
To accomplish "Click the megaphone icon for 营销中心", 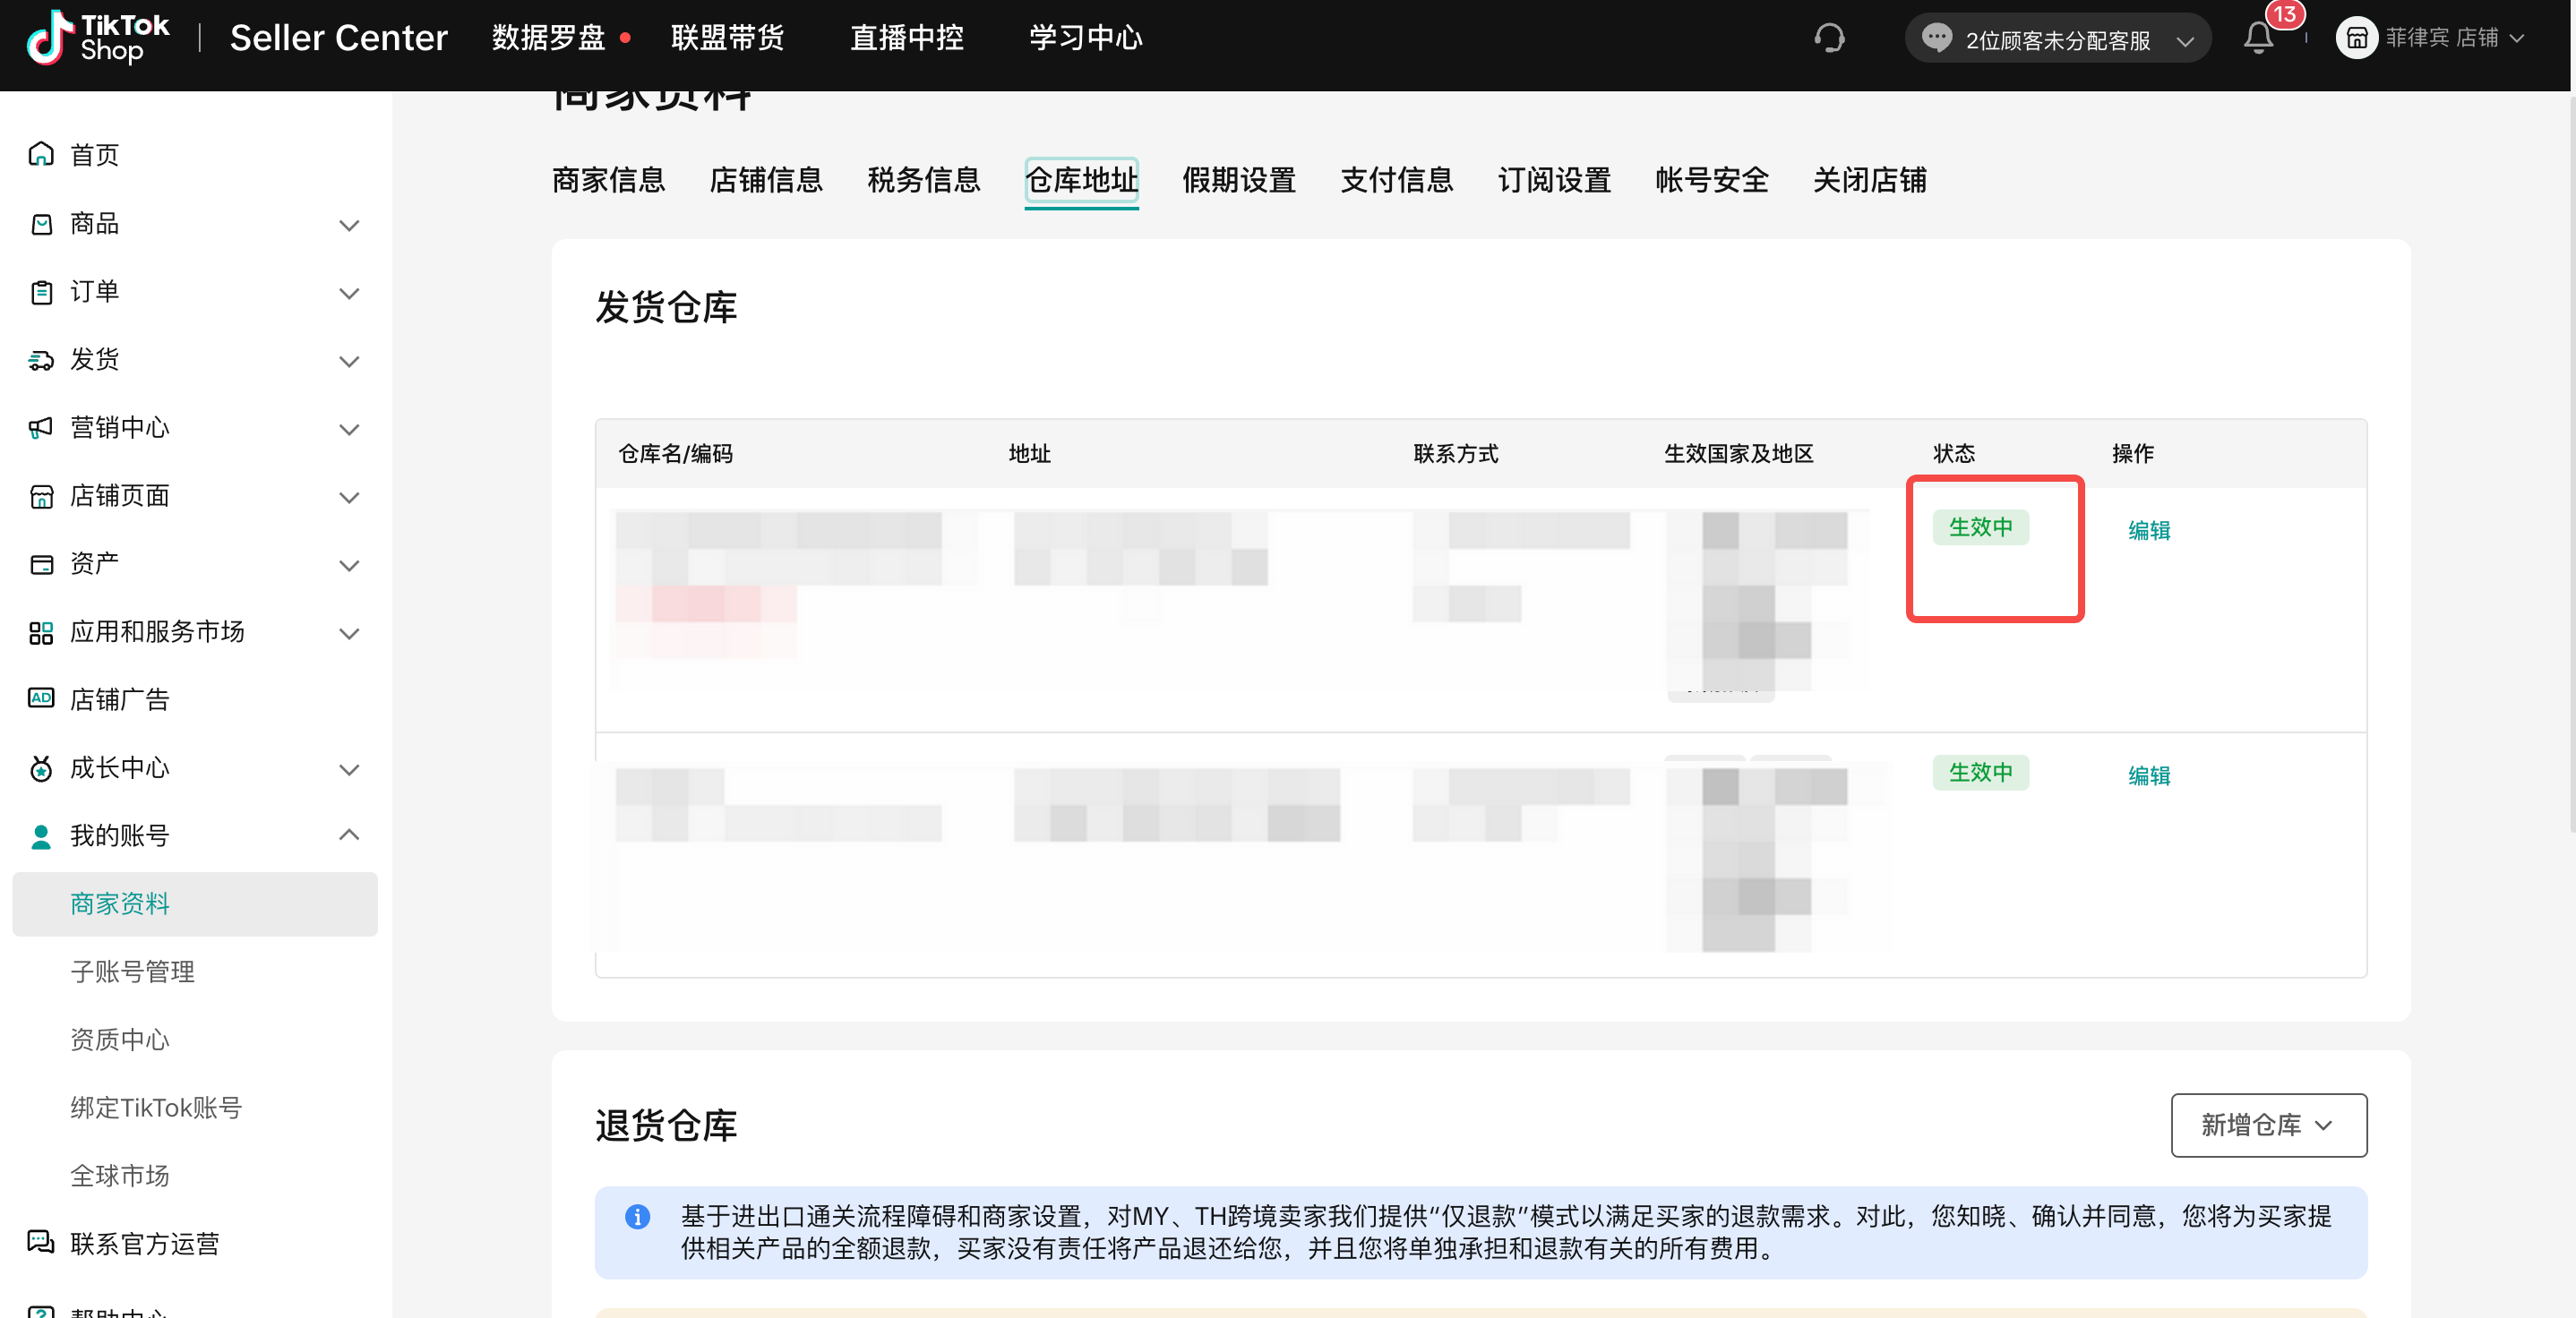I will click(41, 427).
